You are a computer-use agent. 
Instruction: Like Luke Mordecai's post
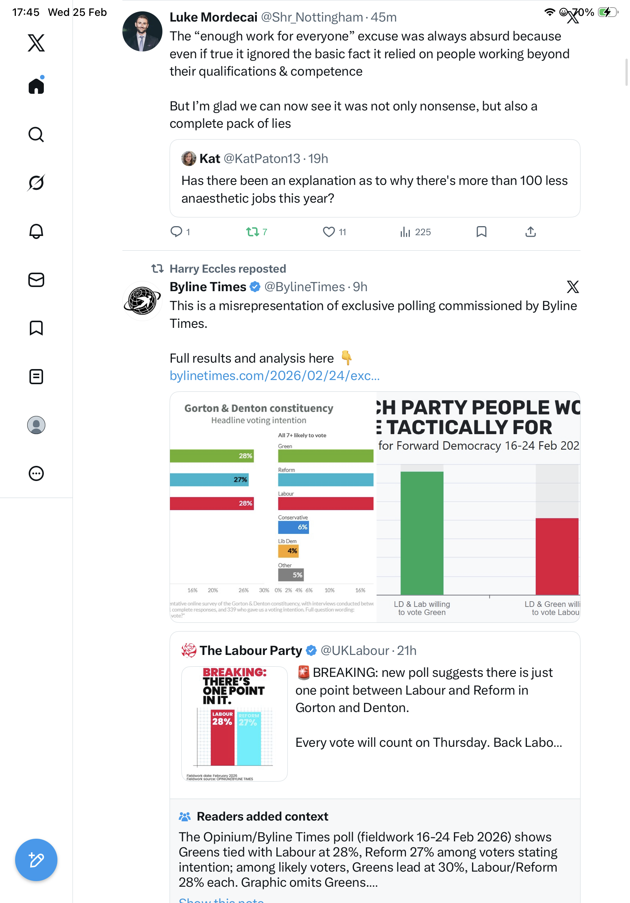[x=329, y=232]
